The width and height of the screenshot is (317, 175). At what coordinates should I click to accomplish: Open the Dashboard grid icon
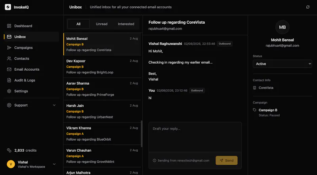tap(9, 26)
